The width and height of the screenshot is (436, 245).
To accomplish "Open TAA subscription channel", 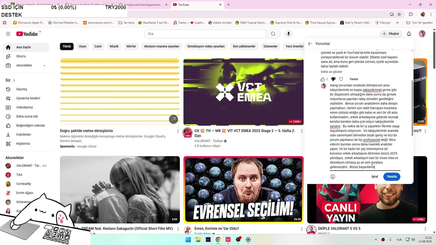I will (26, 175).
